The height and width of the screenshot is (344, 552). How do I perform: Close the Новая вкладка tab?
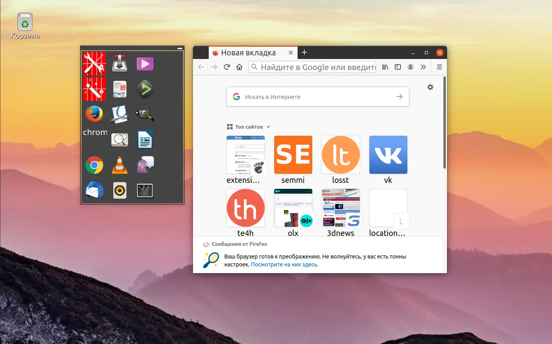pos(291,53)
